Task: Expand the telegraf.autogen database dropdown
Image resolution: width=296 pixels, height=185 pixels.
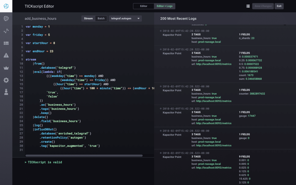Action: [125, 18]
